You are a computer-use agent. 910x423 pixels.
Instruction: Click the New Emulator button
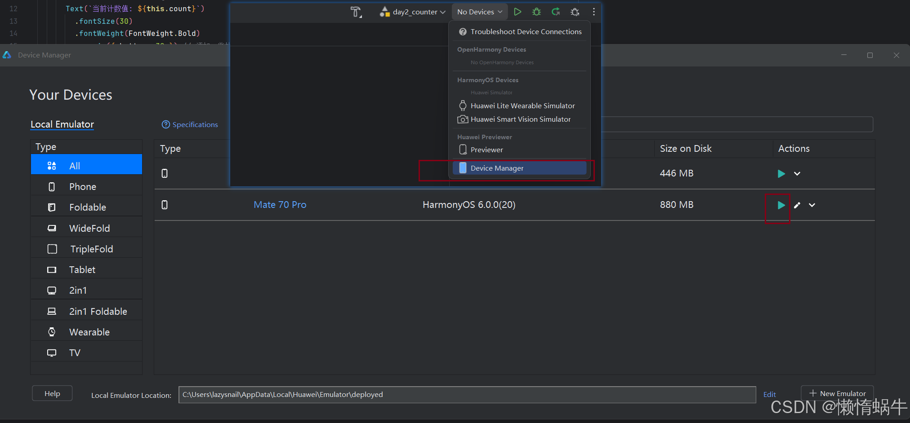(837, 393)
